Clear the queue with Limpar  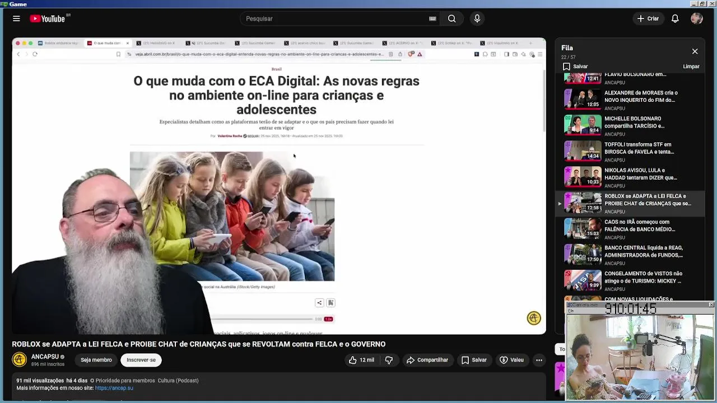(x=691, y=67)
